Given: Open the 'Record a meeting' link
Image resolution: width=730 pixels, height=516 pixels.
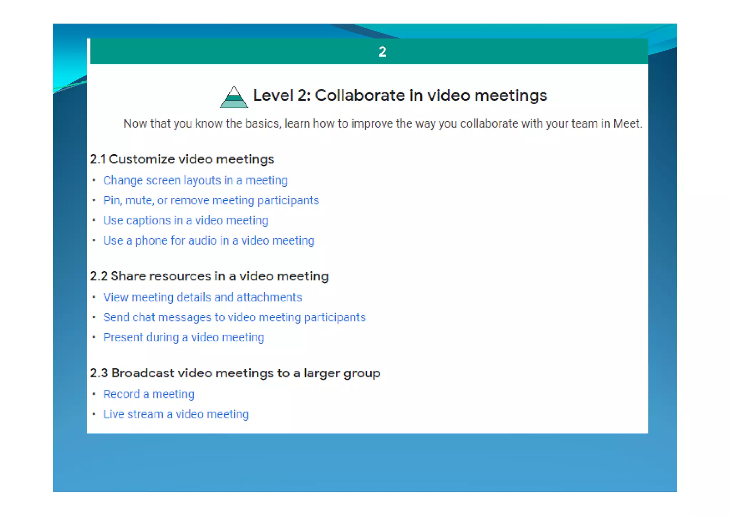Looking at the screenshot, I should (149, 394).
